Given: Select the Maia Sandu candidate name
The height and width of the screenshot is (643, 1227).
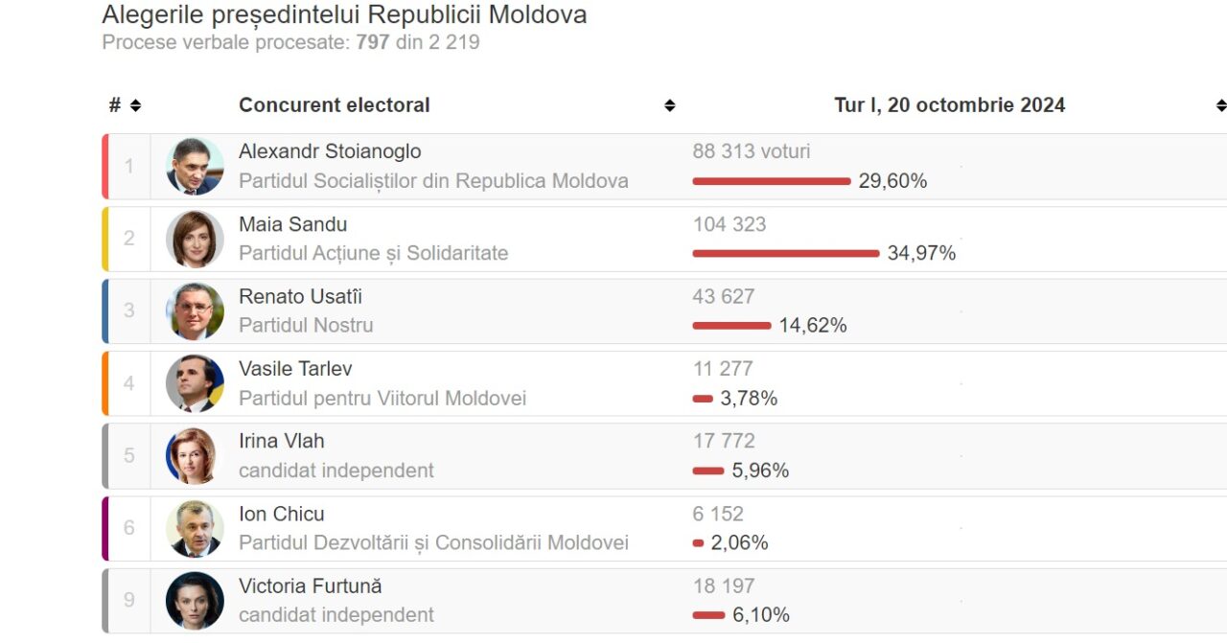Looking at the screenshot, I should coord(292,224).
